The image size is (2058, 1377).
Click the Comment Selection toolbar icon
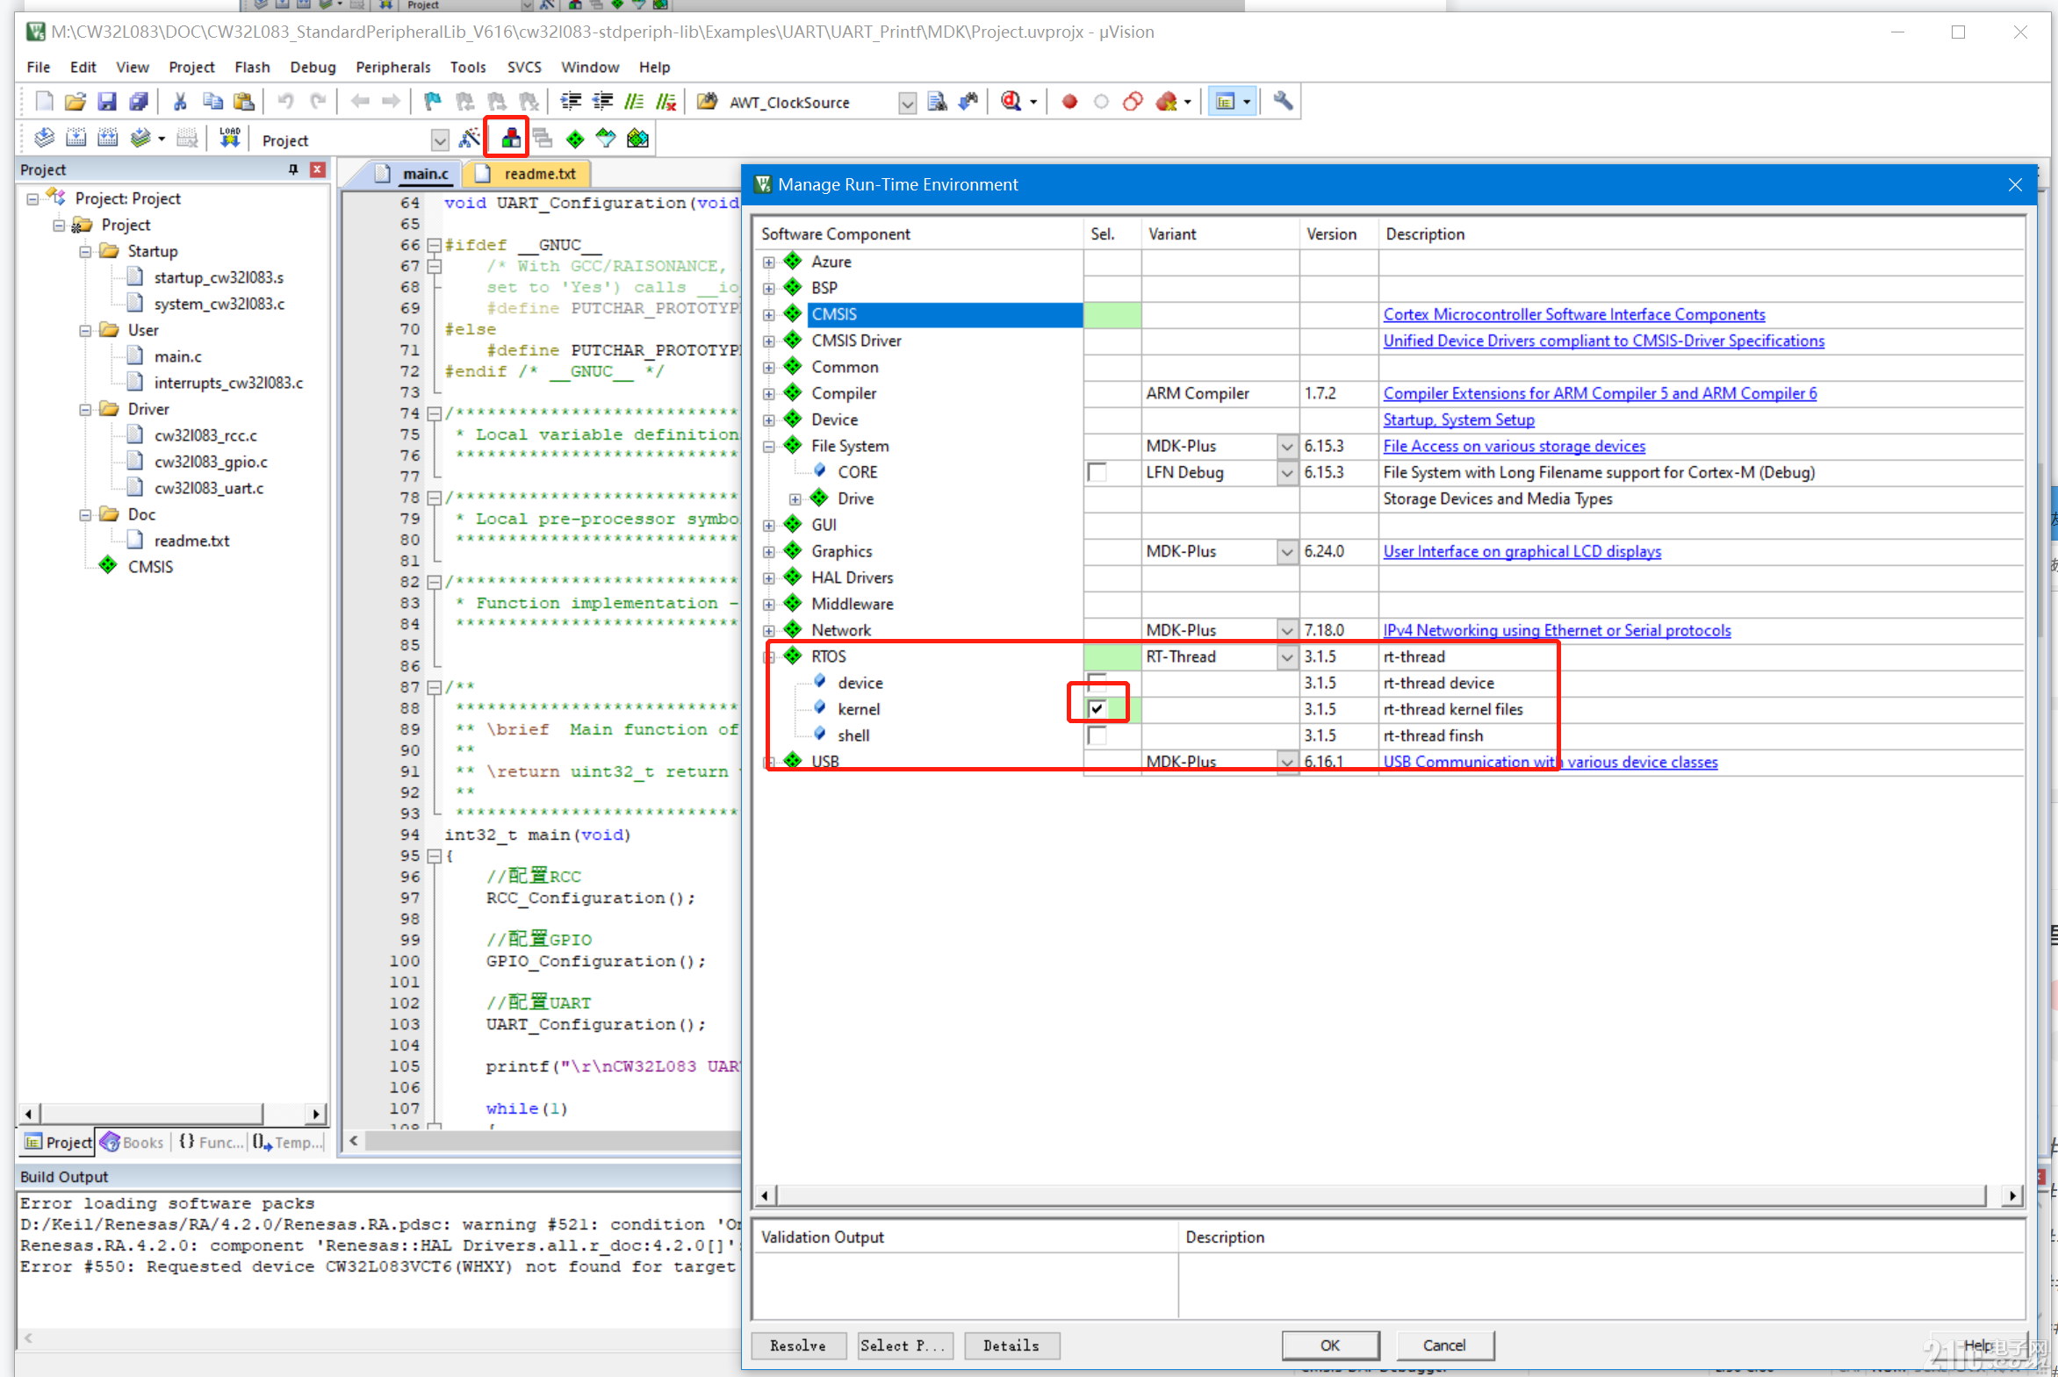pyautogui.click(x=634, y=102)
